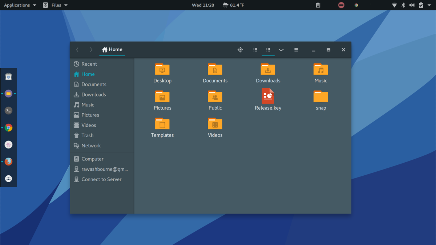Select the Release.key file icon
436x245 pixels.
[268, 96]
